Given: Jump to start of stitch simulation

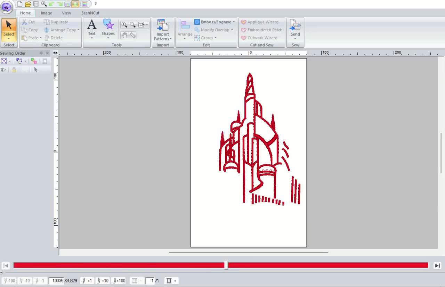Looking at the screenshot, I should (6, 265).
